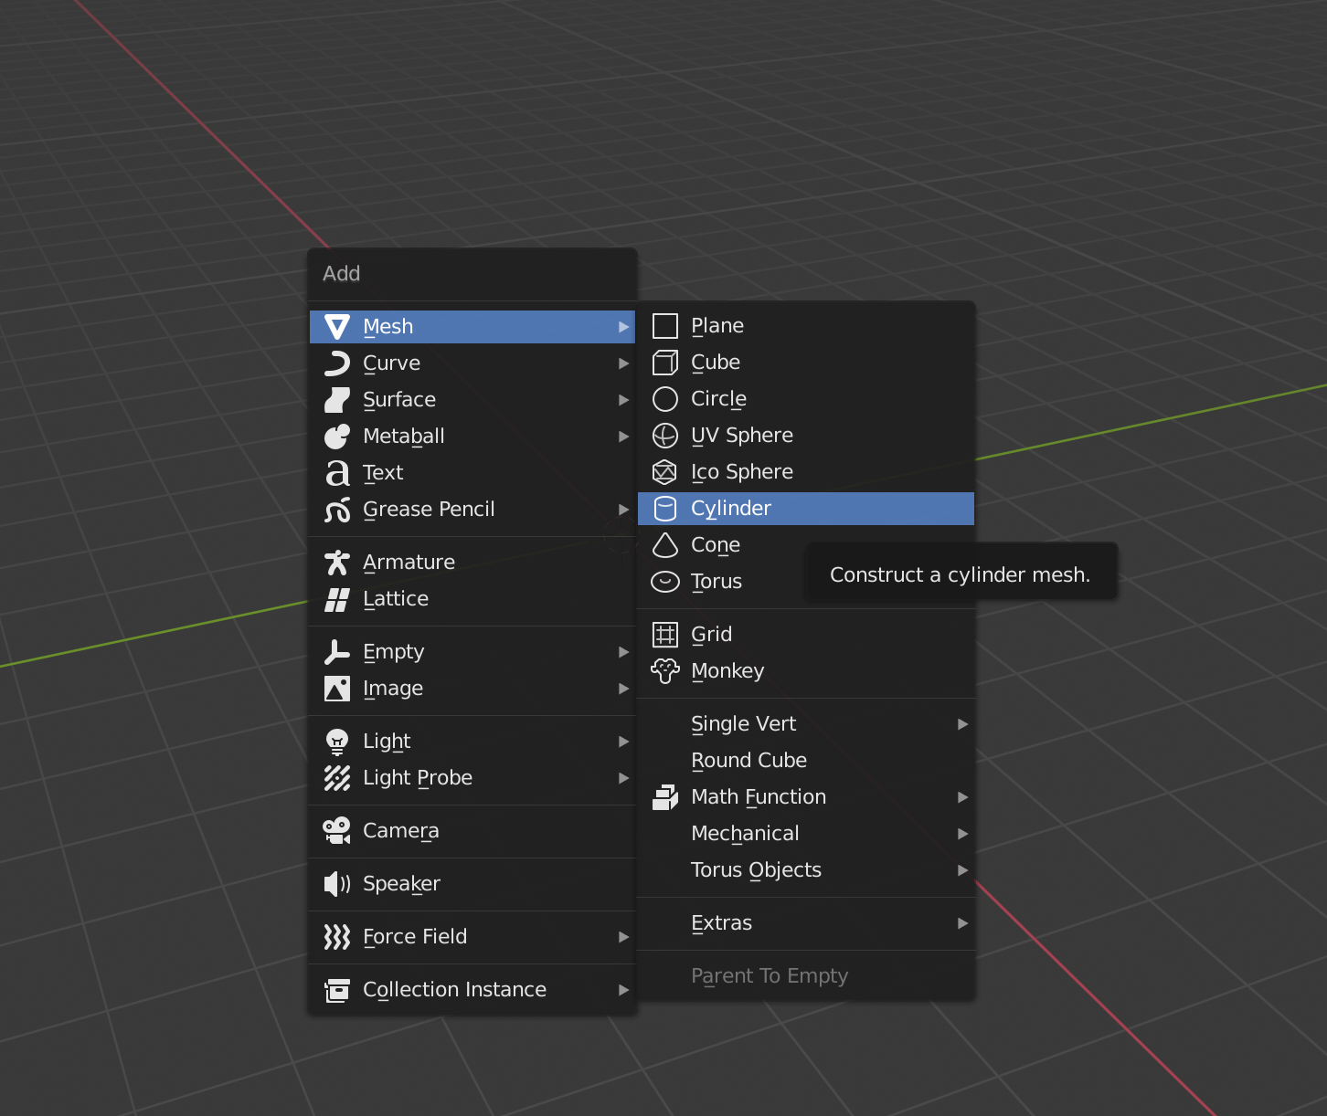Click the Image icon
The width and height of the screenshot is (1327, 1116).
[337, 689]
